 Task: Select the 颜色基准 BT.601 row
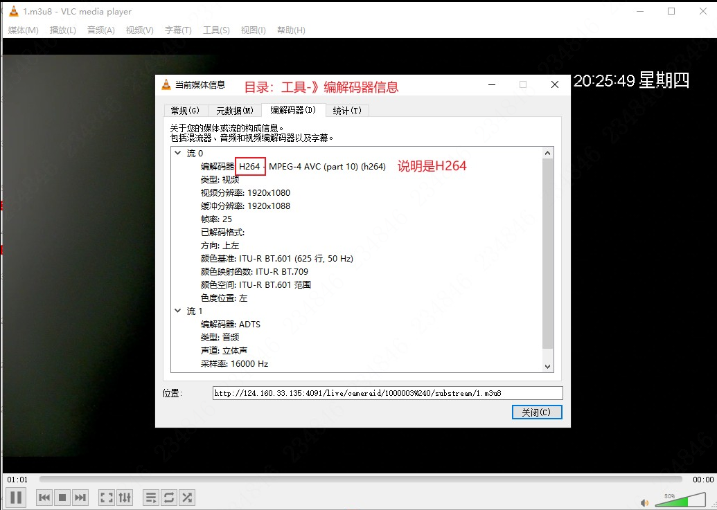click(x=276, y=259)
